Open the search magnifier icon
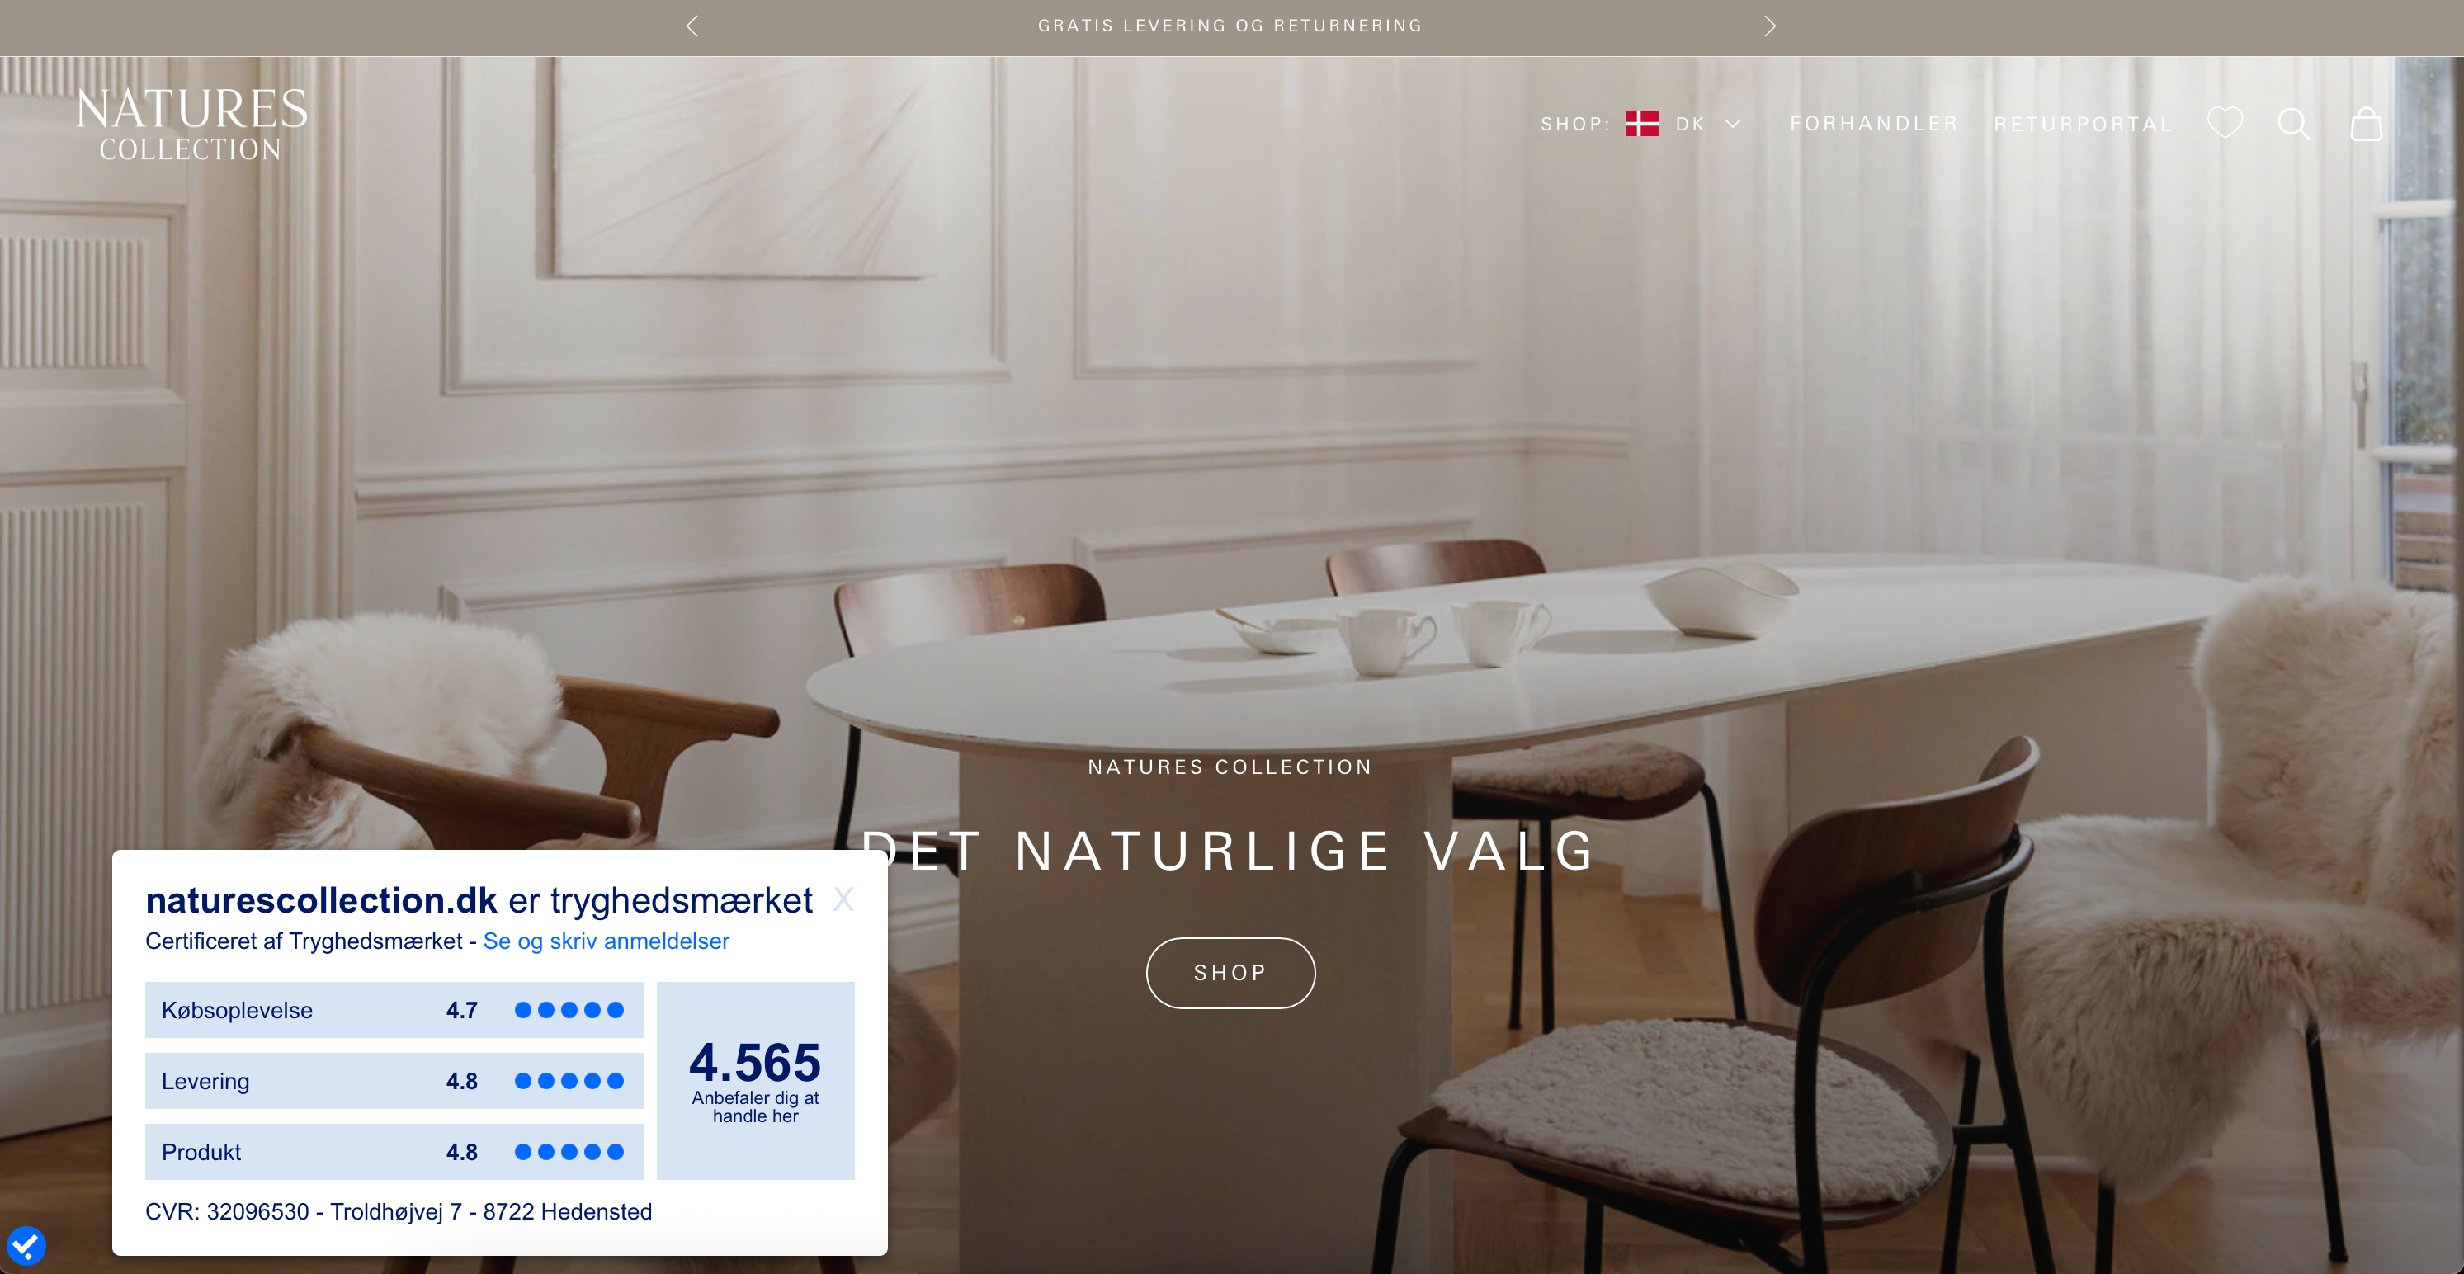 [2294, 125]
